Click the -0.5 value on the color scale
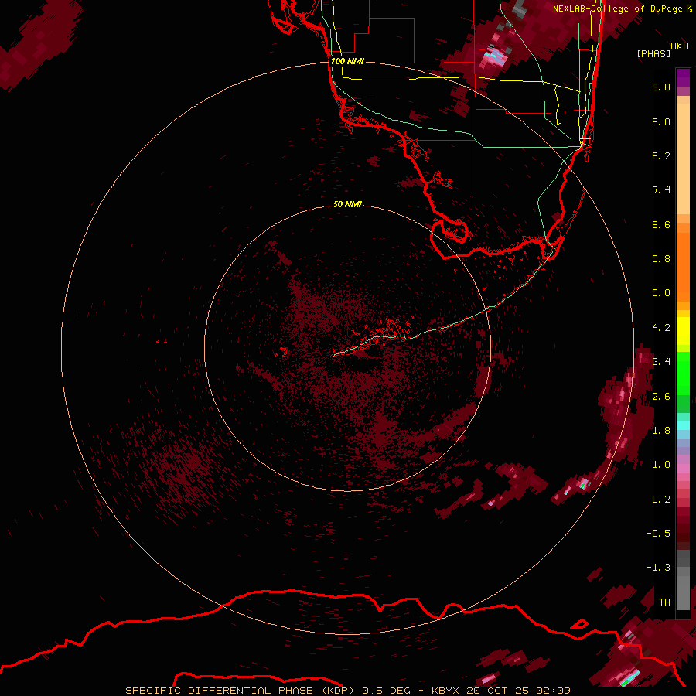696x696 pixels. pyautogui.click(x=658, y=534)
